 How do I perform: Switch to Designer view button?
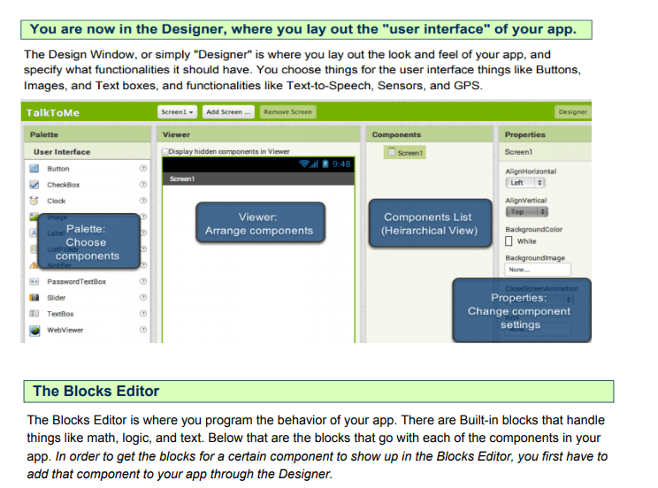coord(572,112)
